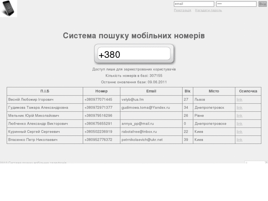Click text Останнє оновлення бази: 09.06.2011
Viewport: 268px width, 201px height.
(134, 82)
